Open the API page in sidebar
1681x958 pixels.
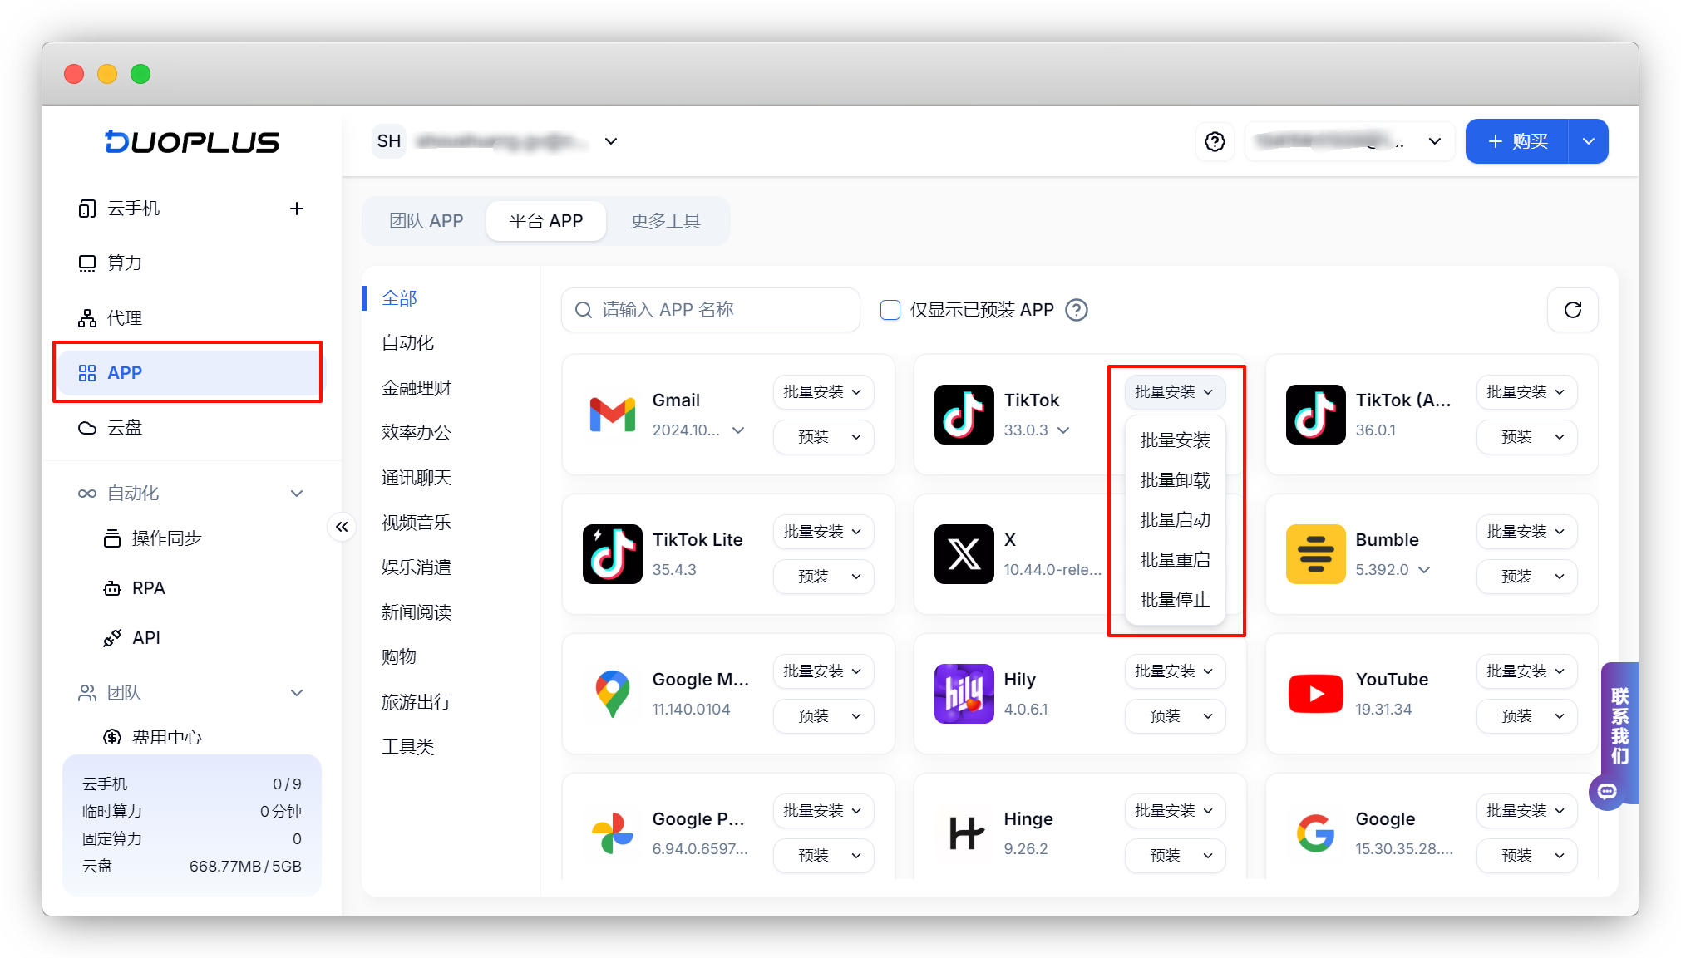coord(145,638)
